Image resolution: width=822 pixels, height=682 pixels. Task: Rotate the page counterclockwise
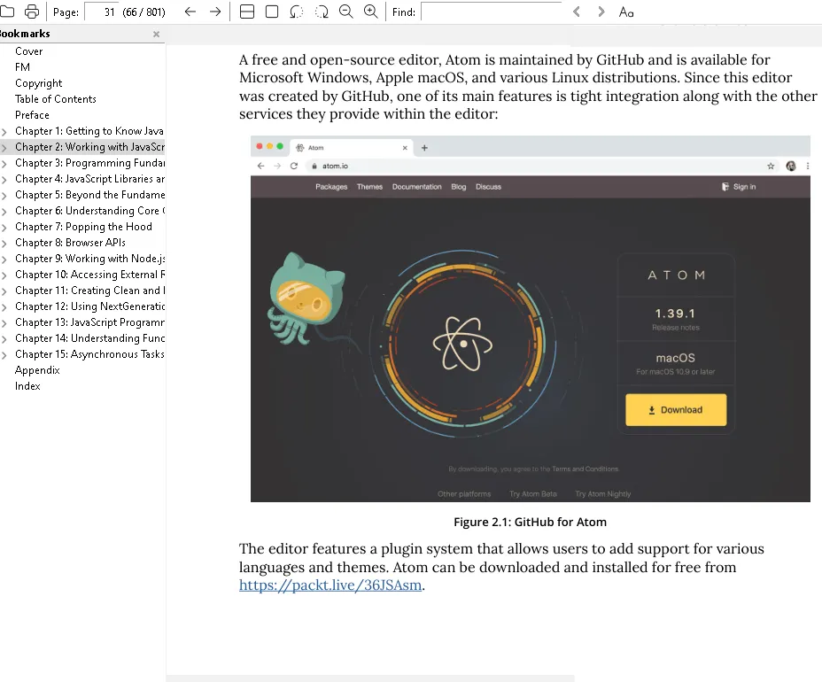pos(297,12)
